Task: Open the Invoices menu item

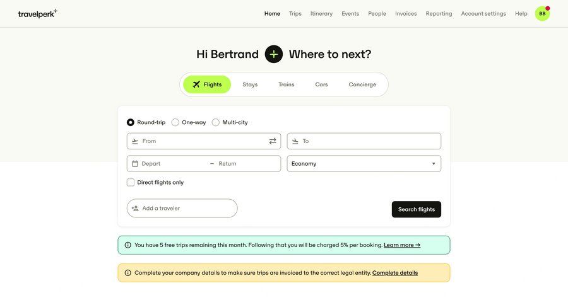Action: (x=406, y=14)
